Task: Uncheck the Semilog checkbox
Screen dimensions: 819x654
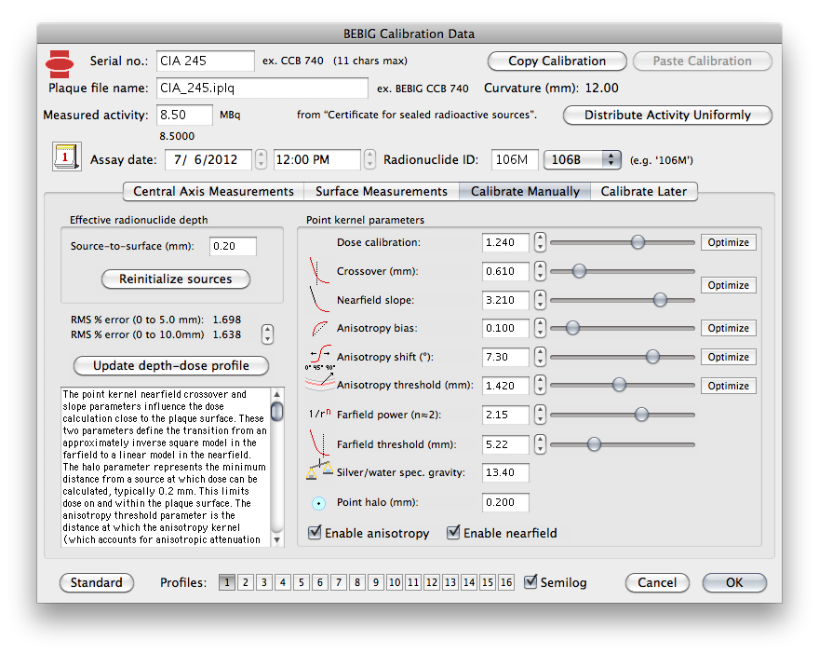Action: (x=530, y=582)
